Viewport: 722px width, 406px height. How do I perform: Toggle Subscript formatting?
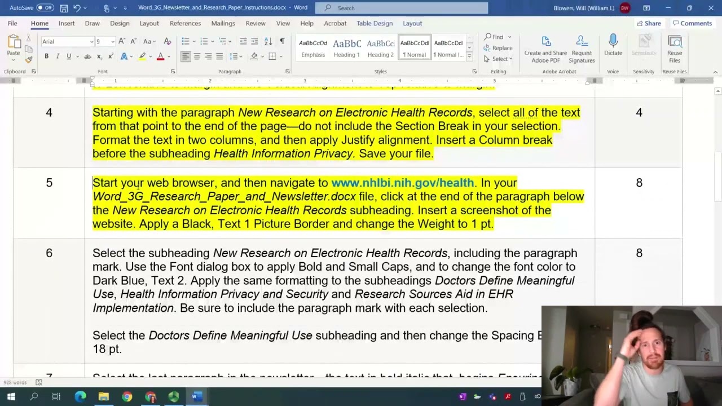point(99,56)
